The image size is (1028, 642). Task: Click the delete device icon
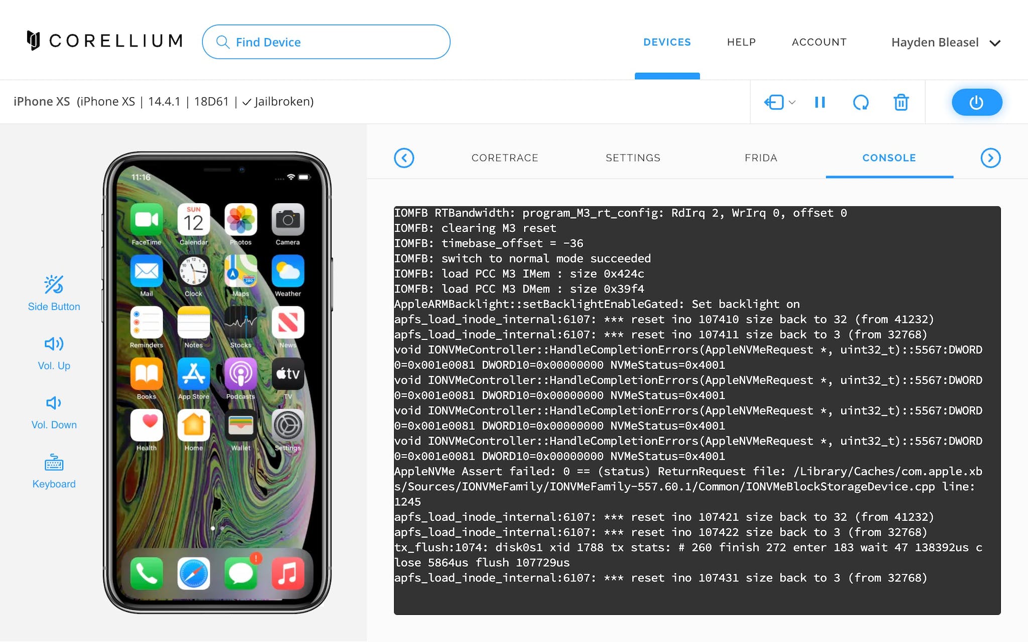tap(902, 102)
